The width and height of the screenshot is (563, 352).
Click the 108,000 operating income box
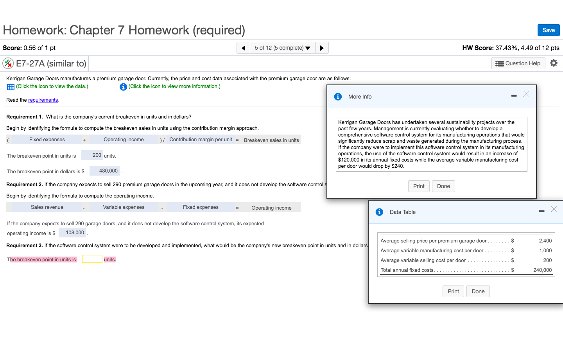[72, 232]
